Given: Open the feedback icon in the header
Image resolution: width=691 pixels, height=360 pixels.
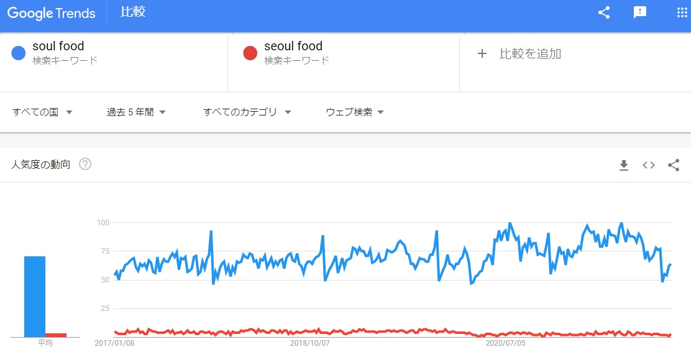Looking at the screenshot, I should 639,12.
